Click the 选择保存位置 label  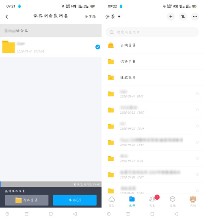tap(15, 191)
